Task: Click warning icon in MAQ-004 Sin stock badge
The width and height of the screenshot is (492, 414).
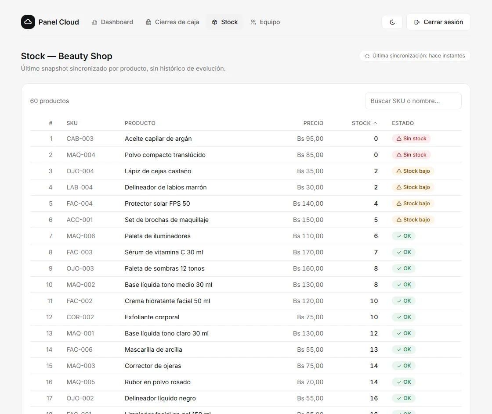Action: (x=399, y=155)
